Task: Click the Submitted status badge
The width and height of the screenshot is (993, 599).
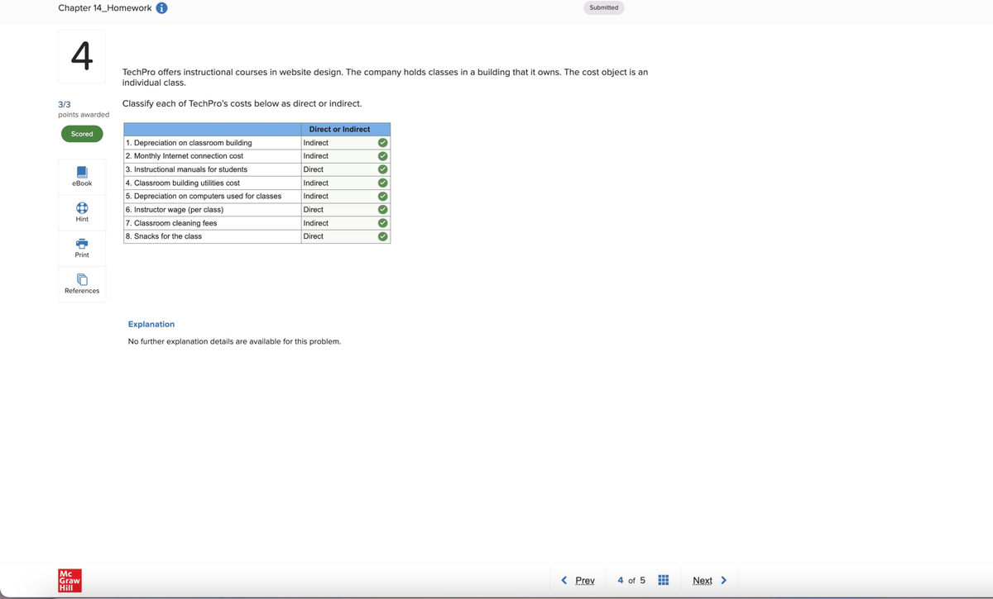Action: 603,7
